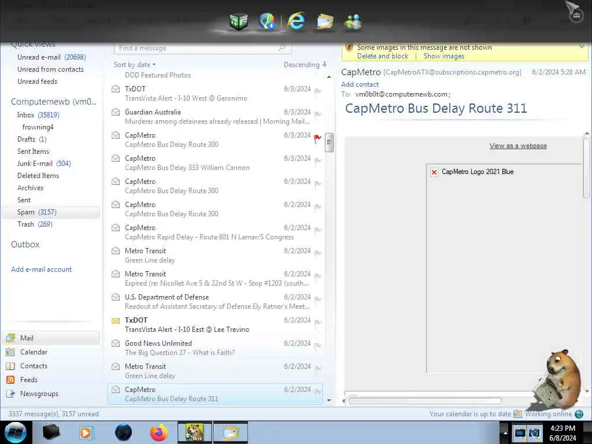The height and width of the screenshot is (444, 592).
Task: Click the Windows Start button
Action: click(15, 432)
